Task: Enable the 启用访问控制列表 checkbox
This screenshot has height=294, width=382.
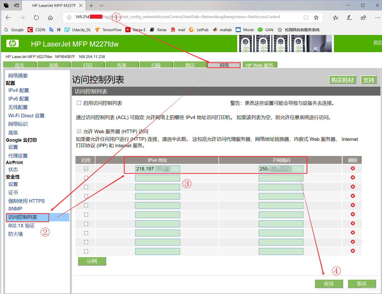Action: pyautogui.click(x=79, y=103)
